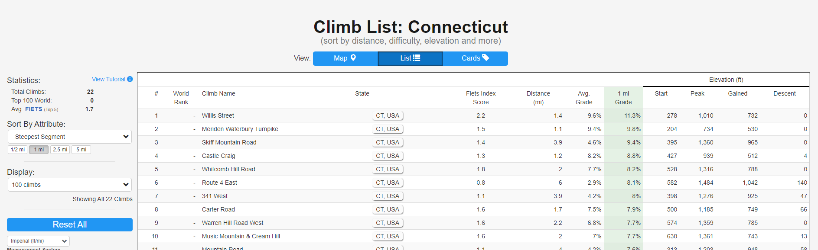Sort table by Distance (mi) column header
The width and height of the screenshot is (818, 250).
pyautogui.click(x=538, y=98)
